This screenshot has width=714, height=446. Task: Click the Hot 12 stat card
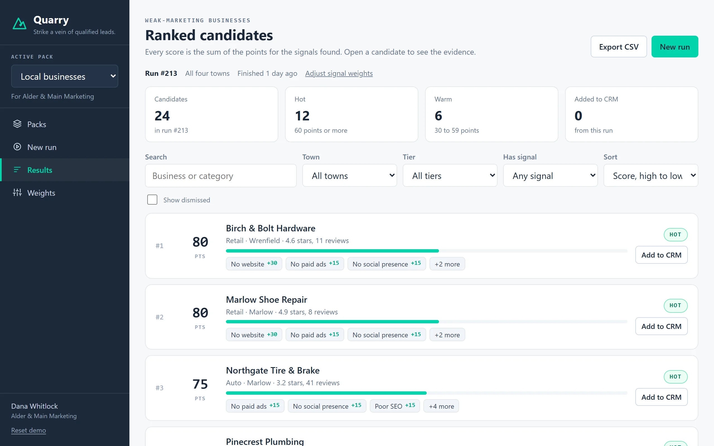pyautogui.click(x=351, y=114)
